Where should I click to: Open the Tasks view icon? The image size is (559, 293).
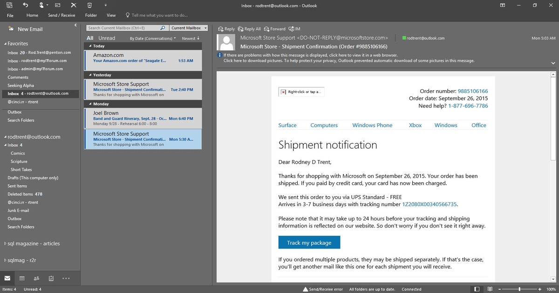point(51,278)
